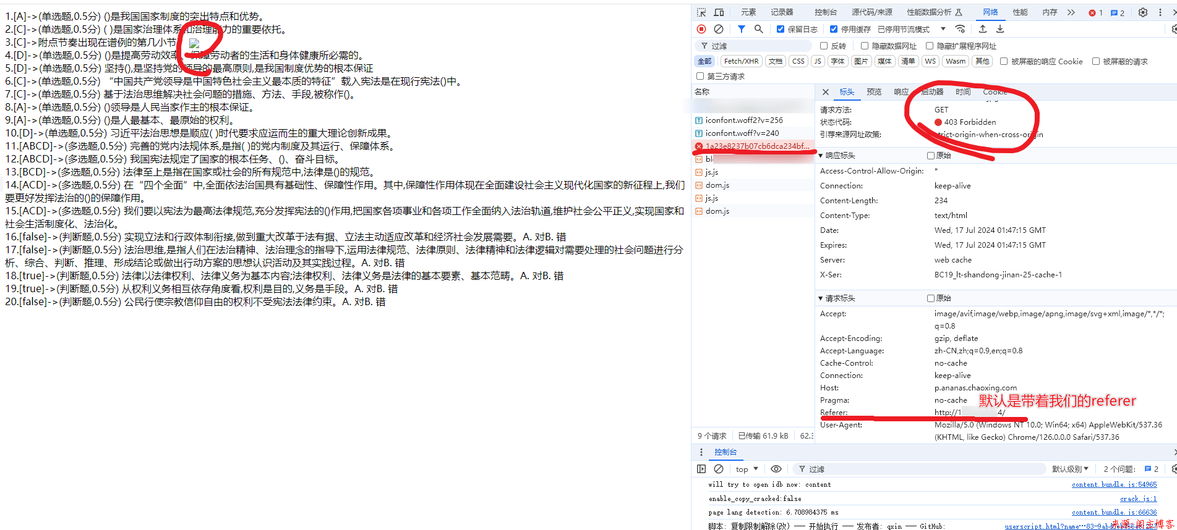The height and width of the screenshot is (530, 1177).
Task: Open the Performance insights (性能数据分析) tab
Action: coord(935,12)
